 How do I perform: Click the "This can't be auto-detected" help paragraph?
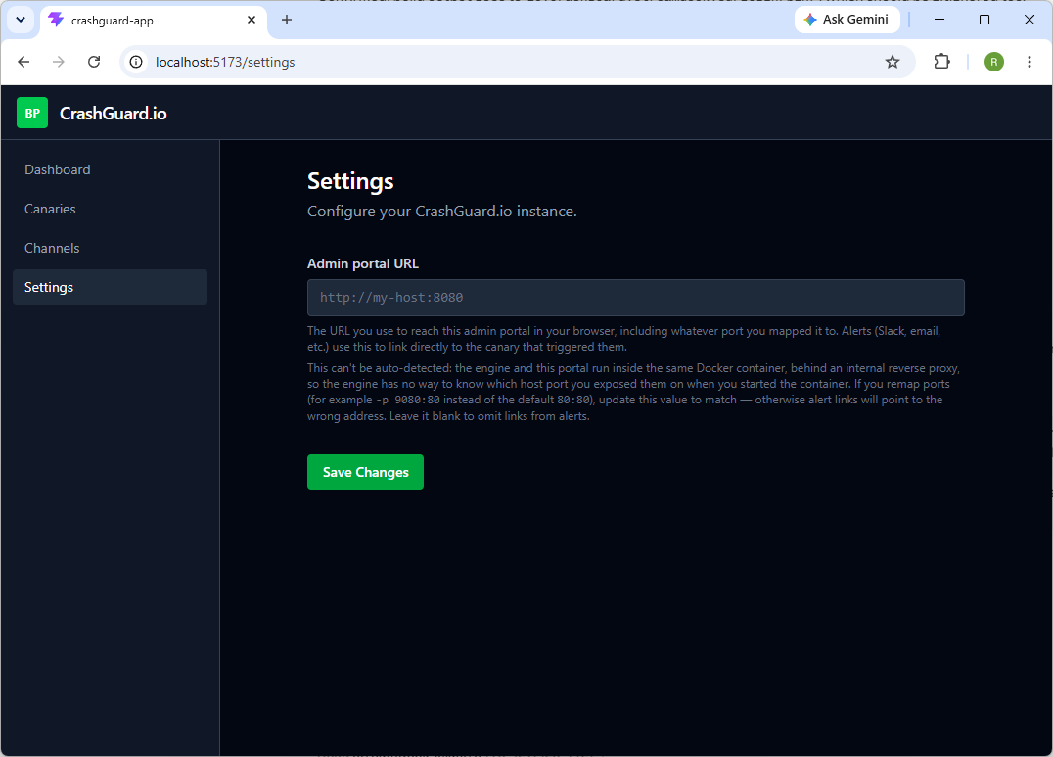[x=634, y=392]
